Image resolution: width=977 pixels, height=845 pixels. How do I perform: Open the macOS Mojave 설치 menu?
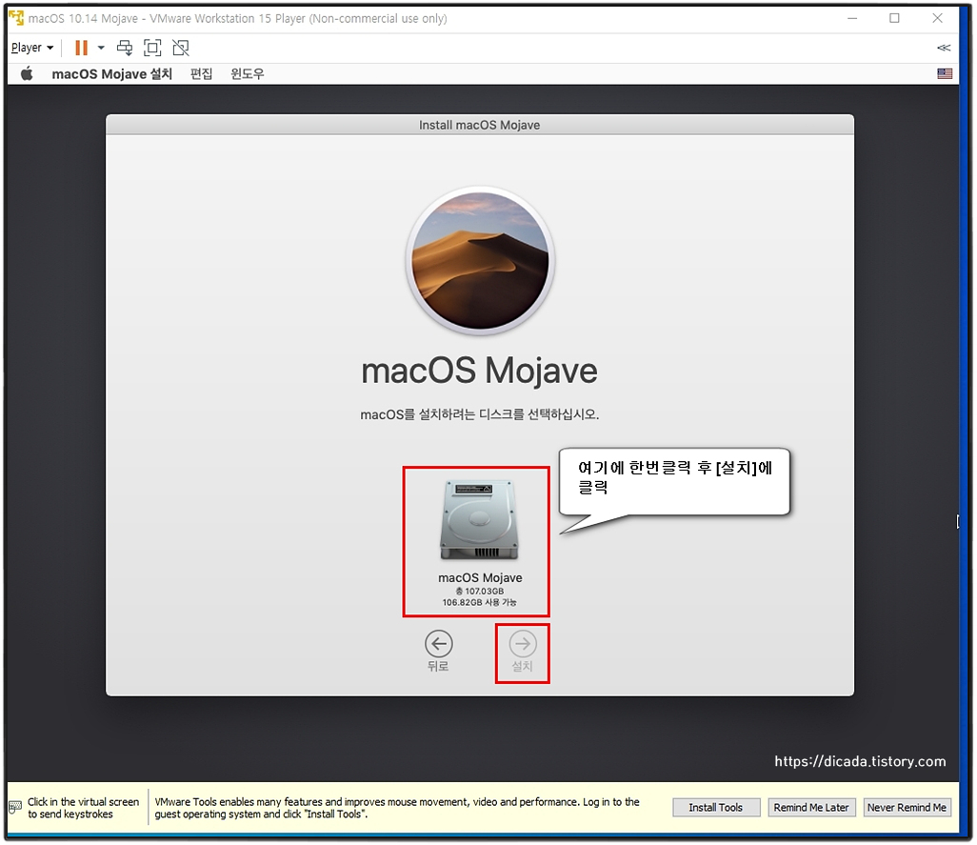click(x=111, y=74)
